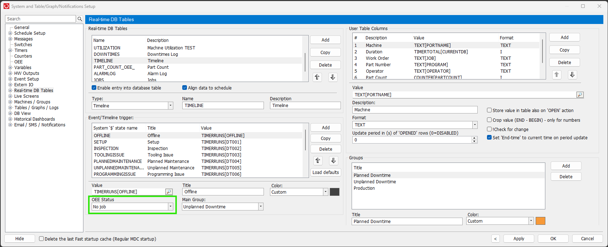Image resolution: width=608 pixels, height=247 pixels.
Task: Click the dark gray trigger color swatch
Action: click(334, 192)
